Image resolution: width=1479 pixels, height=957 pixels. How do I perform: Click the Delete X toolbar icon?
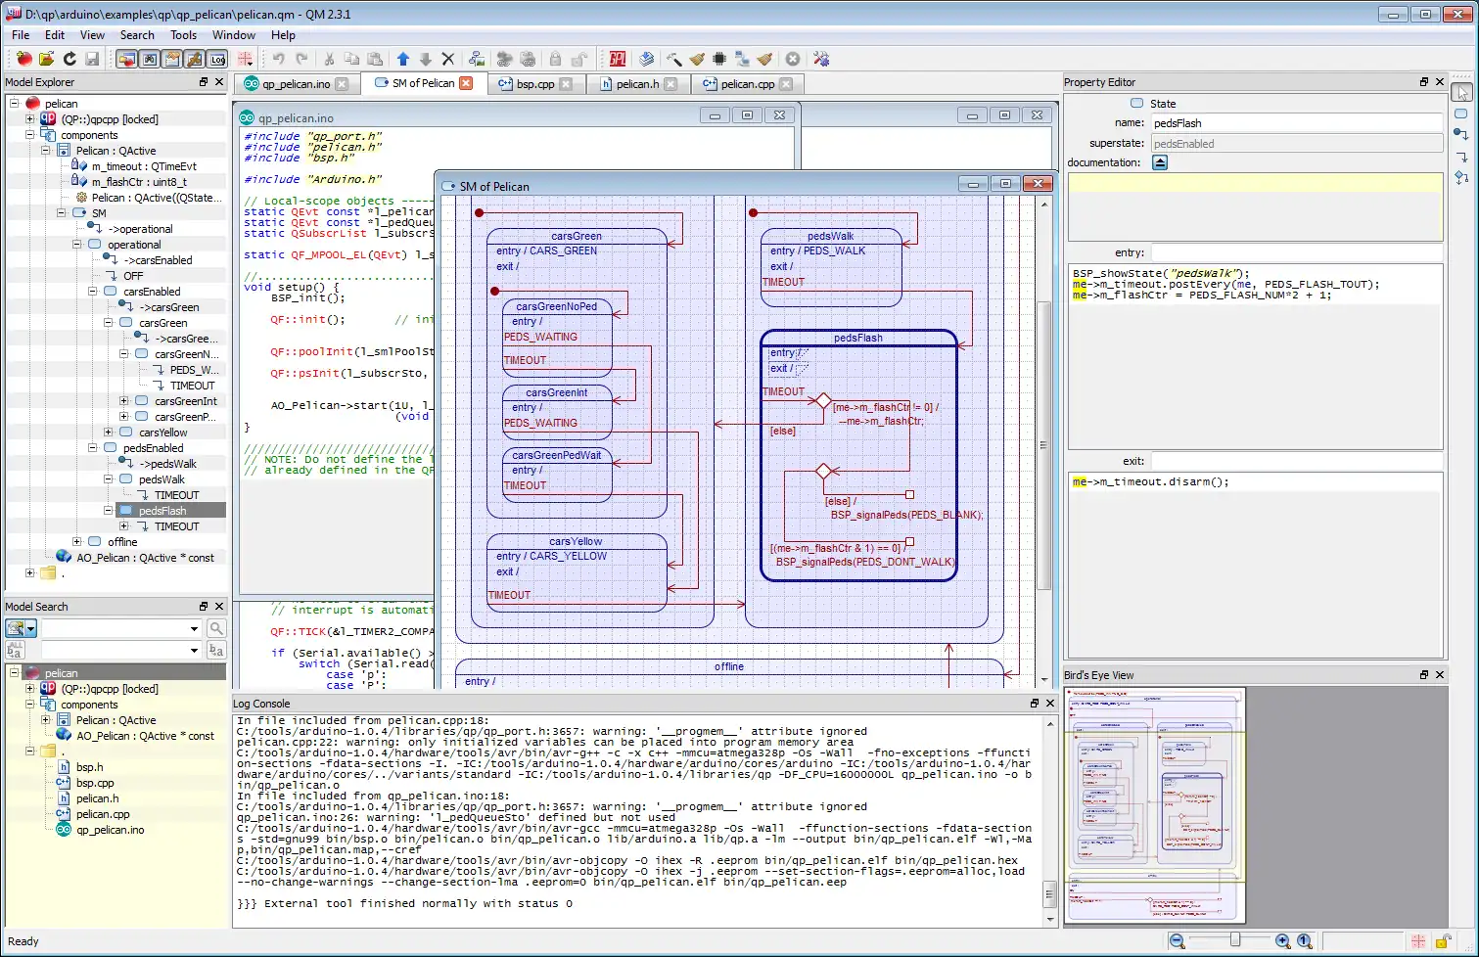pos(448,60)
